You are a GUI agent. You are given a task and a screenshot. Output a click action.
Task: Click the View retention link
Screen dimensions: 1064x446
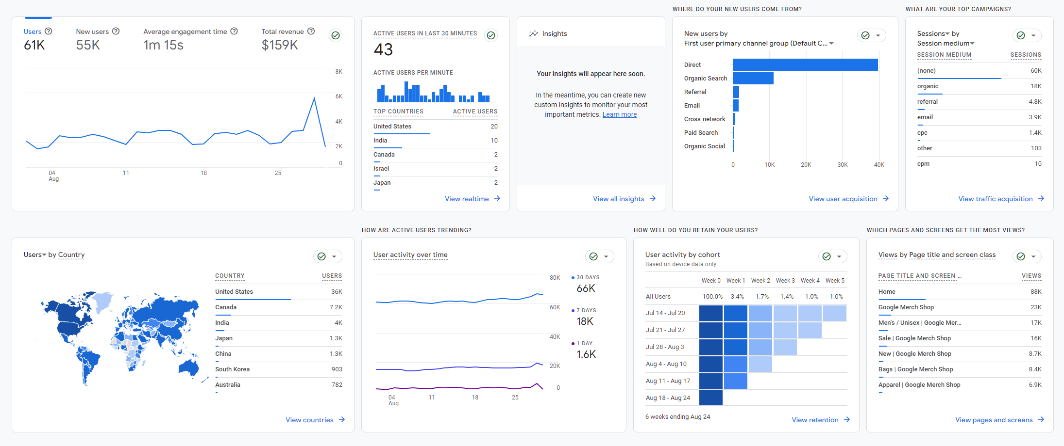pos(815,419)
